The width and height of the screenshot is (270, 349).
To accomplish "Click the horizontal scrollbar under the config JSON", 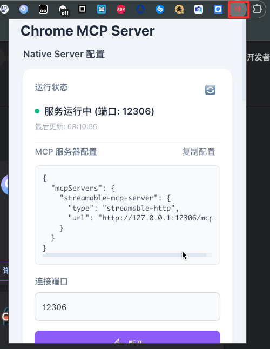I will (125, 255).
